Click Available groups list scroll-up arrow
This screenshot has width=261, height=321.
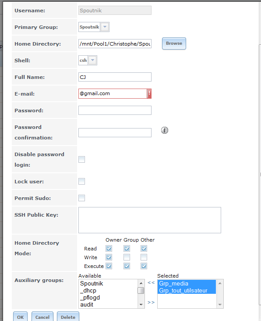click(x=141, y=283)
